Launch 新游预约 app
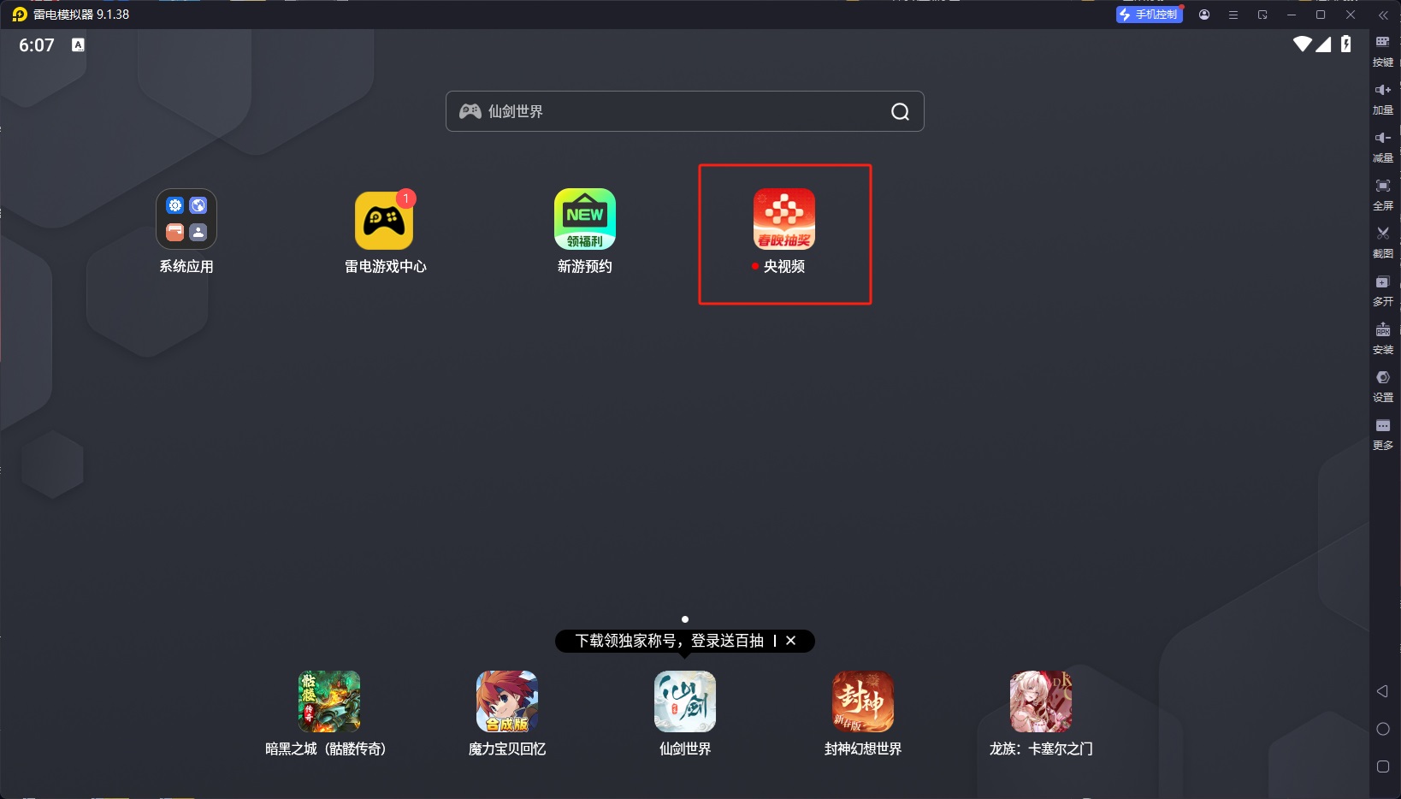Viewport: 1401px width, 799px height. [585, 219]
